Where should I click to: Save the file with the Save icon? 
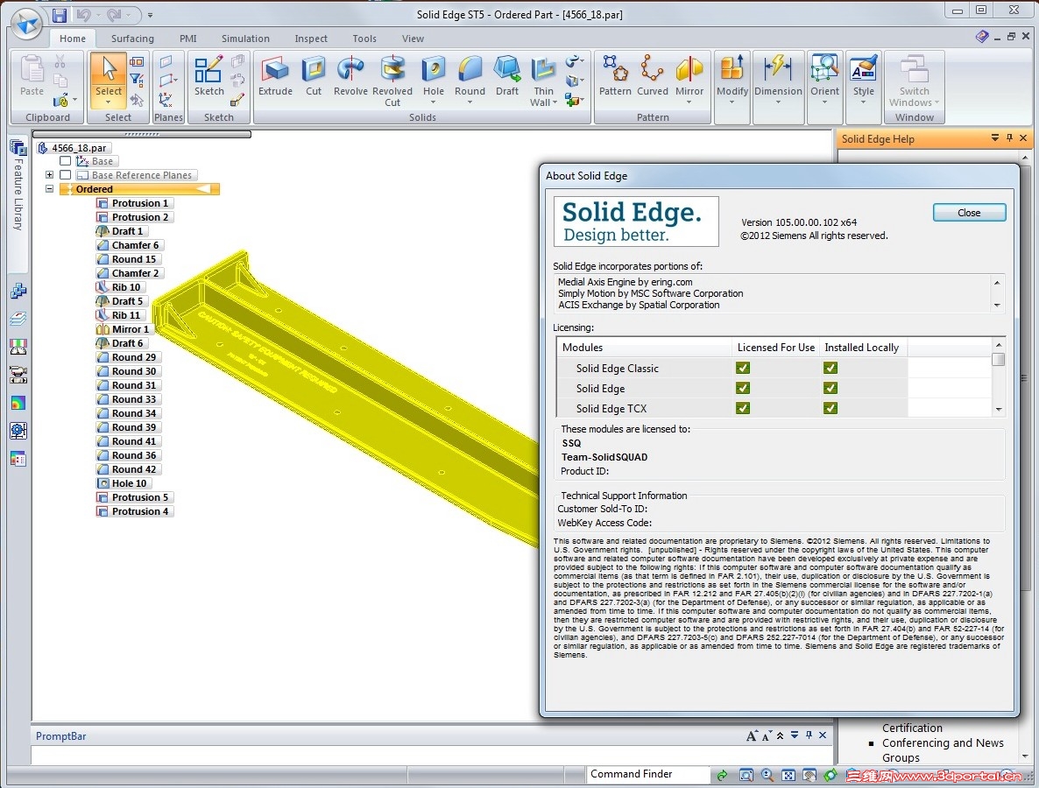point(60,15)
